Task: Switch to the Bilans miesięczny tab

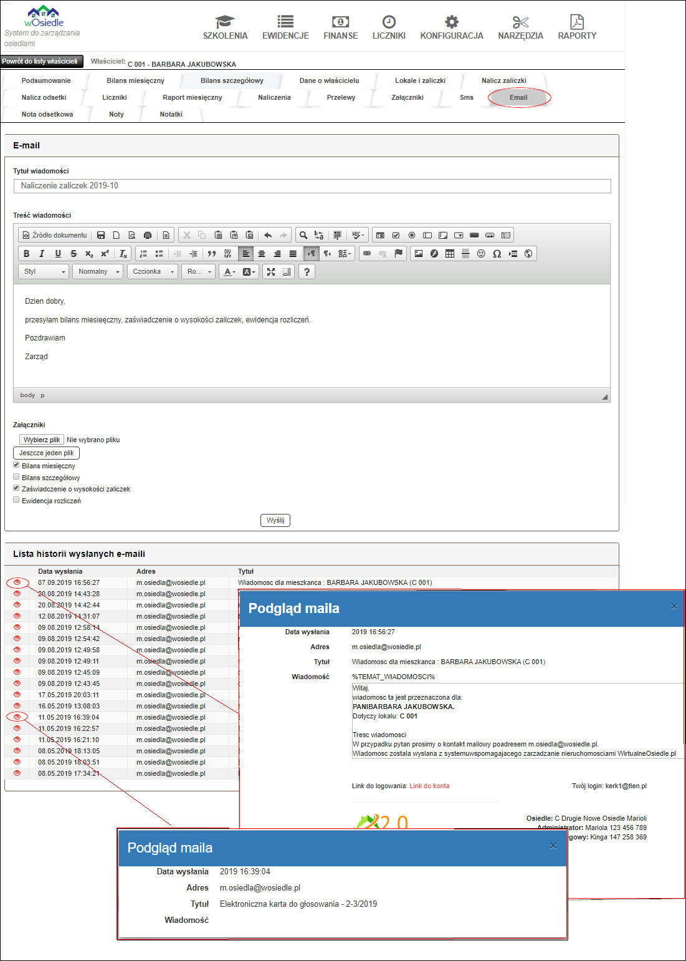Action: pyautogui.click(x=135, y=80)
